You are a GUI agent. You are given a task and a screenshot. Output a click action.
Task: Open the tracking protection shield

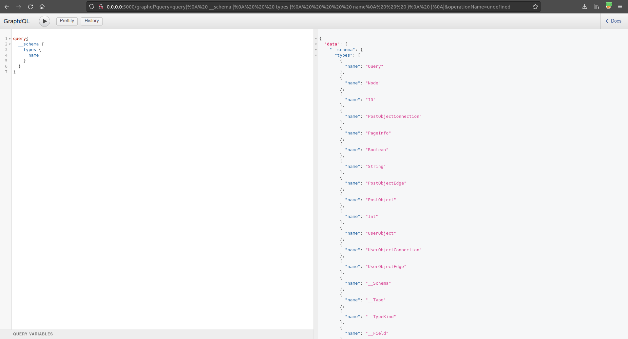point(92,7)
